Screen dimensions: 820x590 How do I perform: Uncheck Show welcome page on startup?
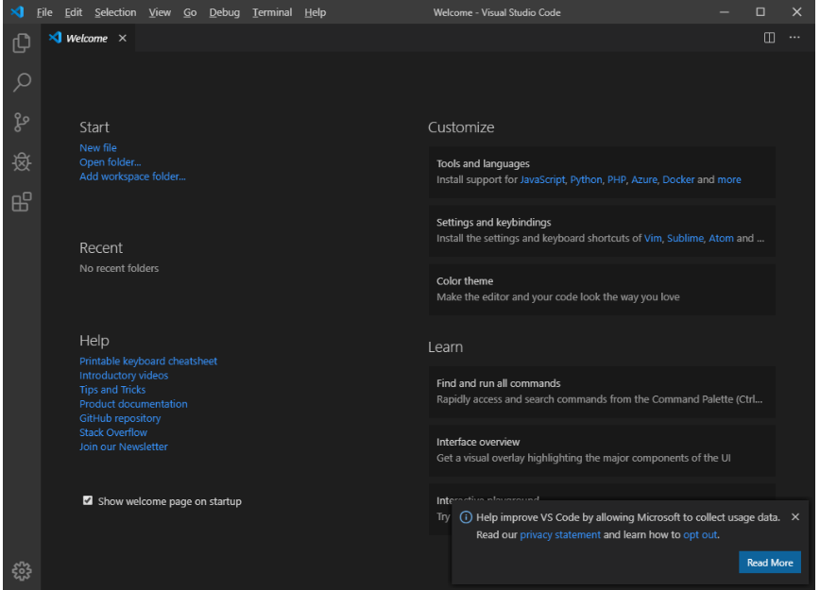(x=87, y=500)
